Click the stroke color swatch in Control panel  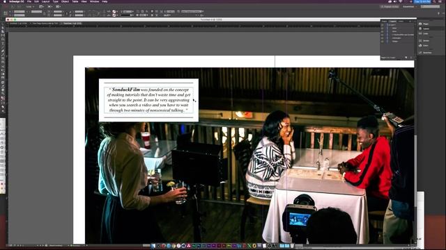pyautogui.click(x=114, y=15)
